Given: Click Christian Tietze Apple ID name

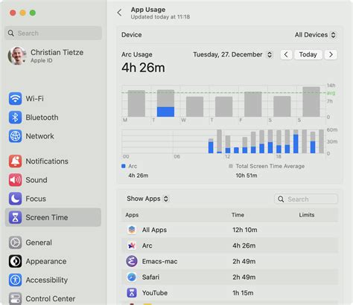Looking at the screenshot, I should tap(57, 53).
